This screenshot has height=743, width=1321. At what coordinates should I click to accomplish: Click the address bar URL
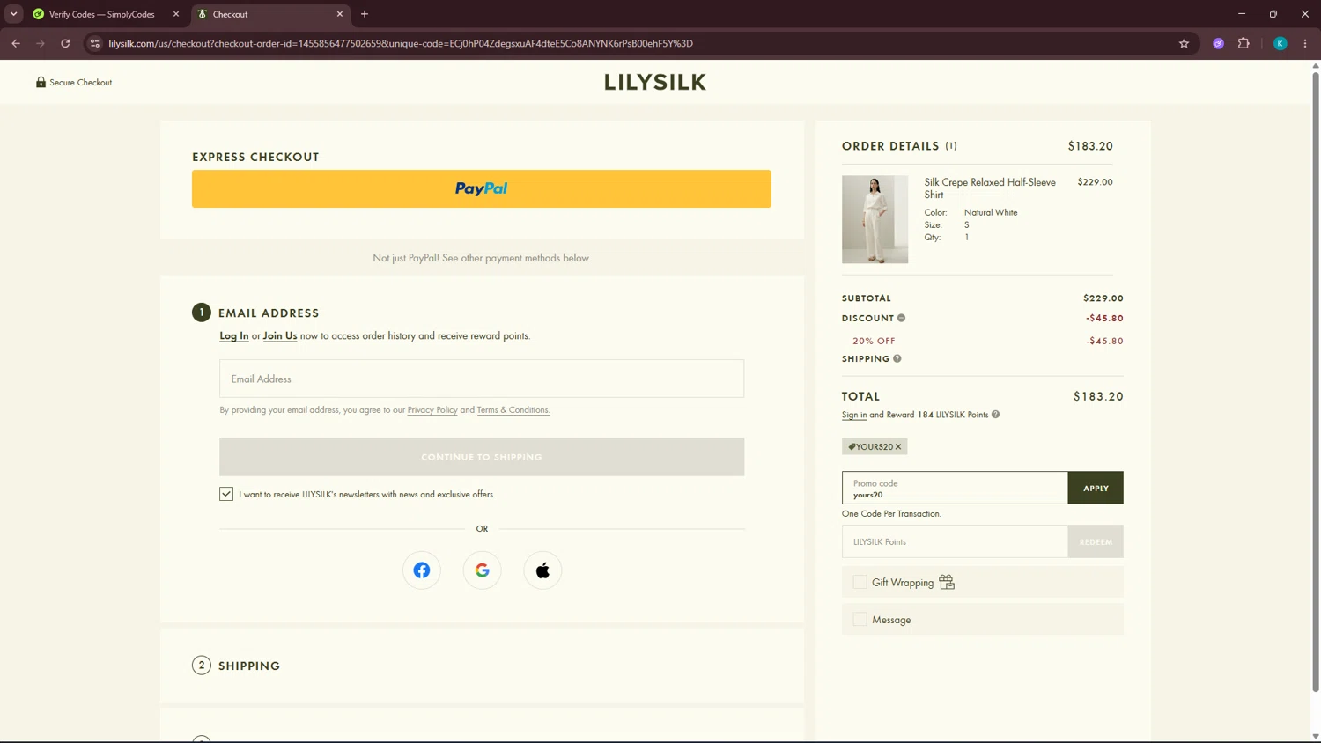coord(401,43)
